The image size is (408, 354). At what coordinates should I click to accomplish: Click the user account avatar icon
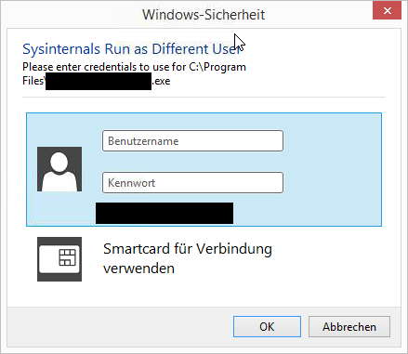(59, 169)
